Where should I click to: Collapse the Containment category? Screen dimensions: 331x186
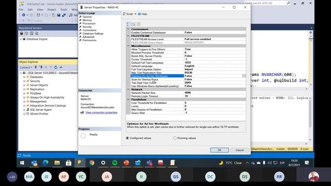pyautogui.click(x=128, y=29)
